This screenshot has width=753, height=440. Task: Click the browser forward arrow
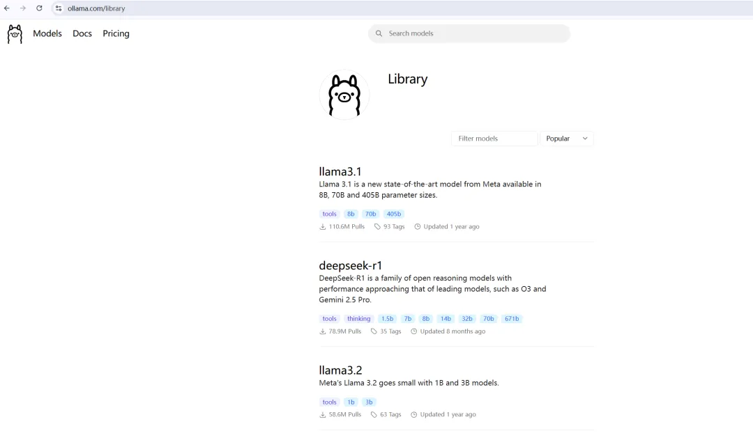[x=22, y=8]
